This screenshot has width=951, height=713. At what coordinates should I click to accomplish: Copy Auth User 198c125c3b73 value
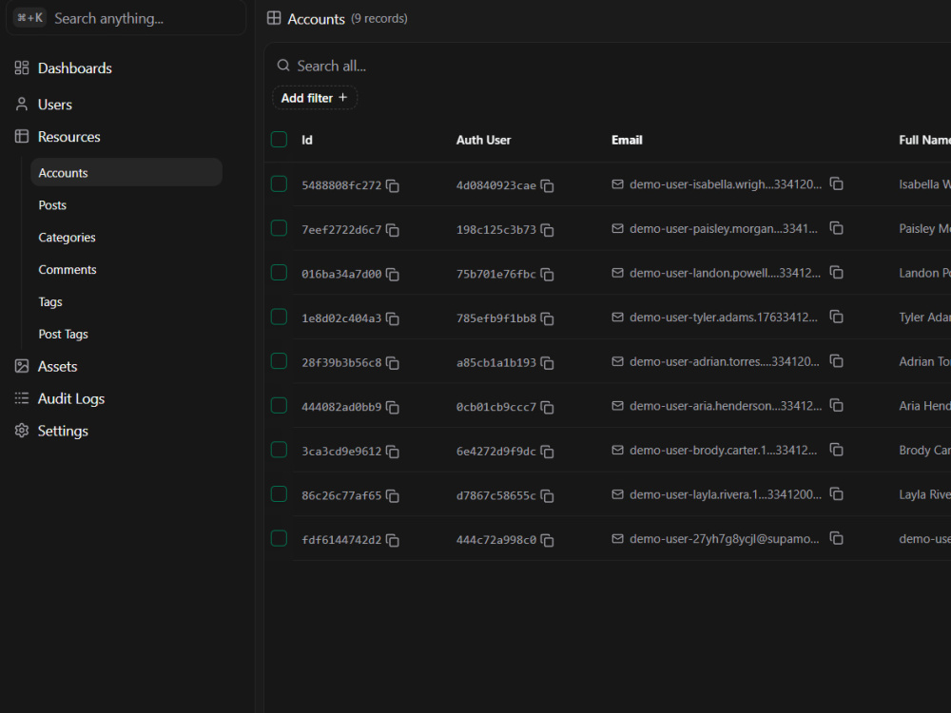tap(547, 230)
